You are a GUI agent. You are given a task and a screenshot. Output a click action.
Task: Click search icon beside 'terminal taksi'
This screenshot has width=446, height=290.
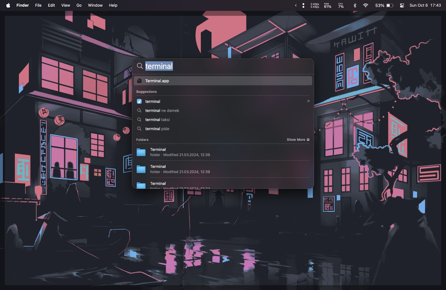click(x=139, y=120)
